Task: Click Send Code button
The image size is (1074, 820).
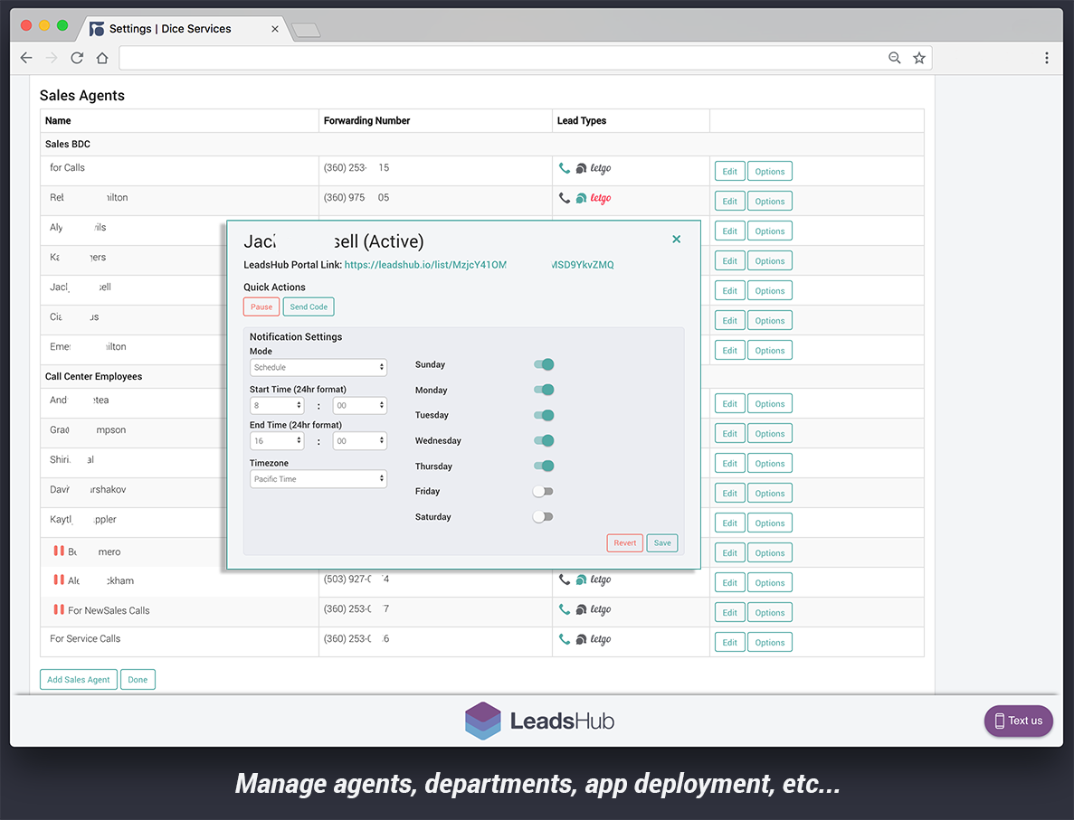Action: [309, 306]
